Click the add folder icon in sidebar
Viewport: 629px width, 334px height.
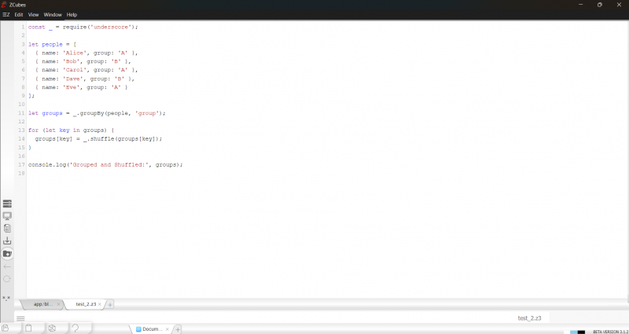tap(7, 253)
